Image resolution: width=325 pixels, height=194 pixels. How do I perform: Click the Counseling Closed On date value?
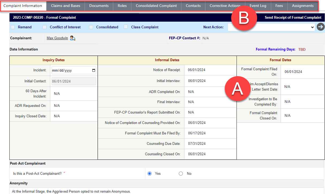click(197, 154)
